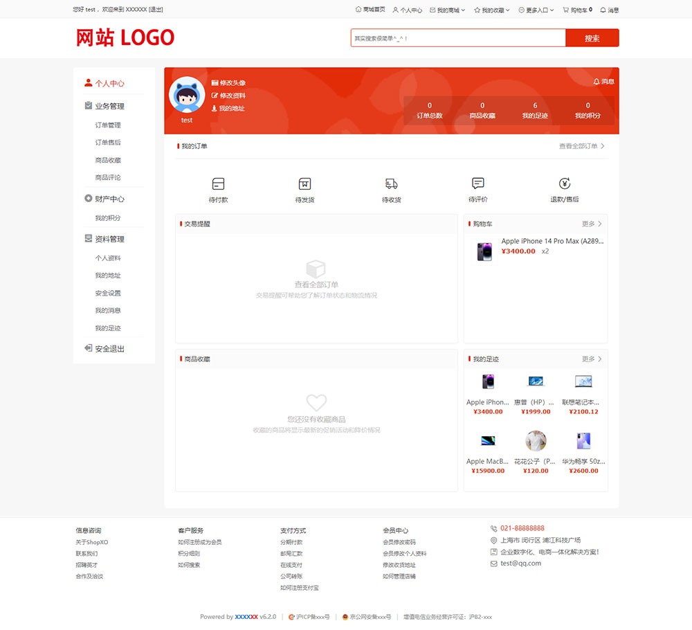Click 更多 in the 购物车 panel
This screenshot has width=692, height=630.
[x=592, y=224]
